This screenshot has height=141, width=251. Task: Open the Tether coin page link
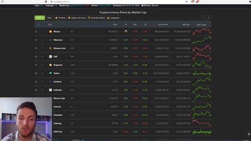tap(56, 73)
